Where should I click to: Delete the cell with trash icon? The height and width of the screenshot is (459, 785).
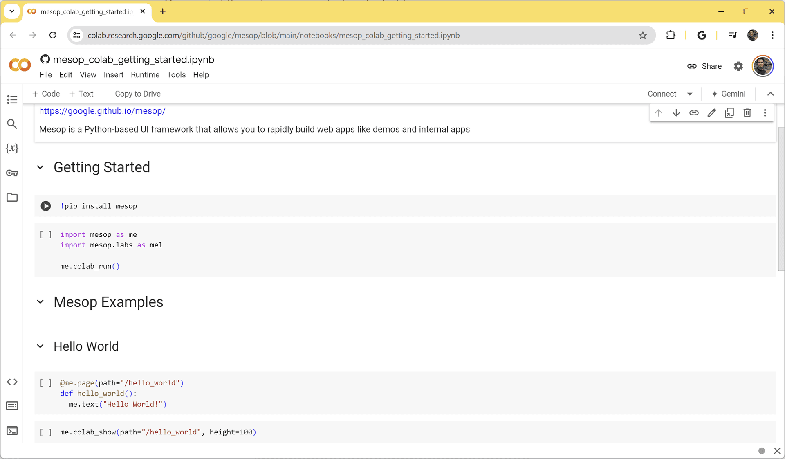point(747,113)
